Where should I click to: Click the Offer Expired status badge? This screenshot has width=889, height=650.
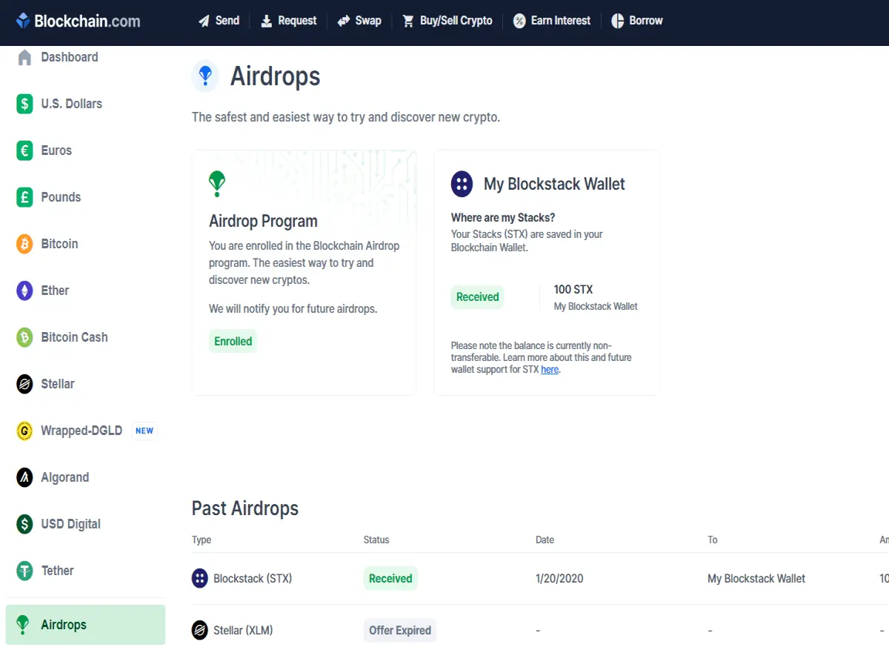(400, 631)
